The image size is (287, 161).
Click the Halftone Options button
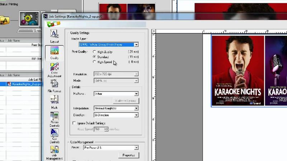point(126,101)
